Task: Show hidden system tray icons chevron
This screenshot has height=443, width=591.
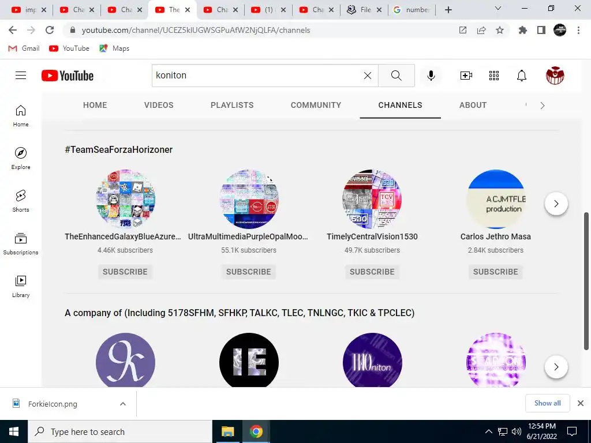Action: tap(488, 431)
